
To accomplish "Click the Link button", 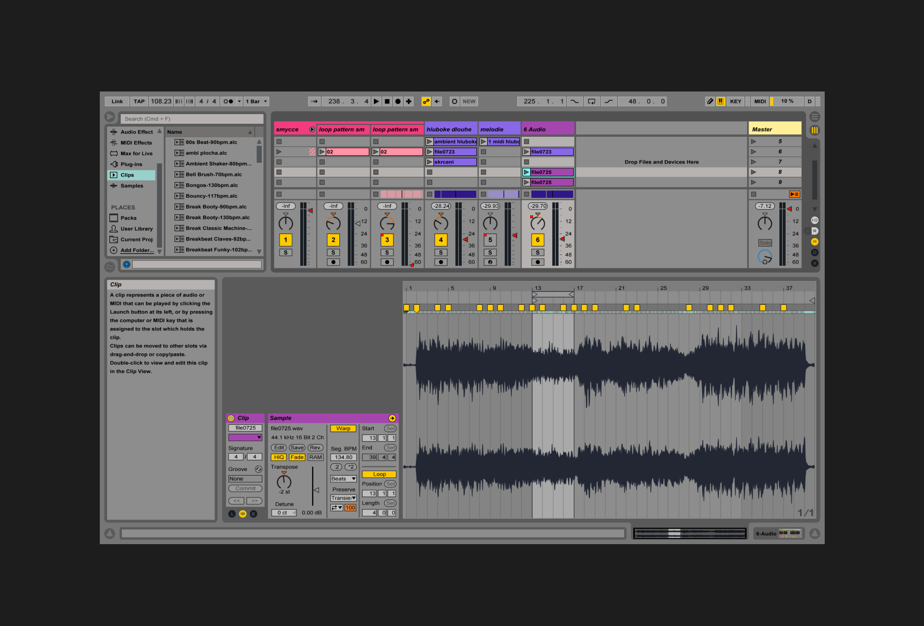I will 117,102.
